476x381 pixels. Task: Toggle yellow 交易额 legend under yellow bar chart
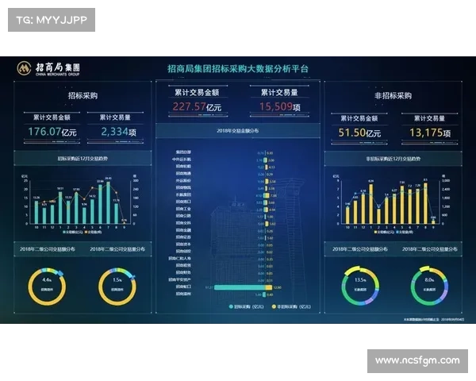[384, 232]
